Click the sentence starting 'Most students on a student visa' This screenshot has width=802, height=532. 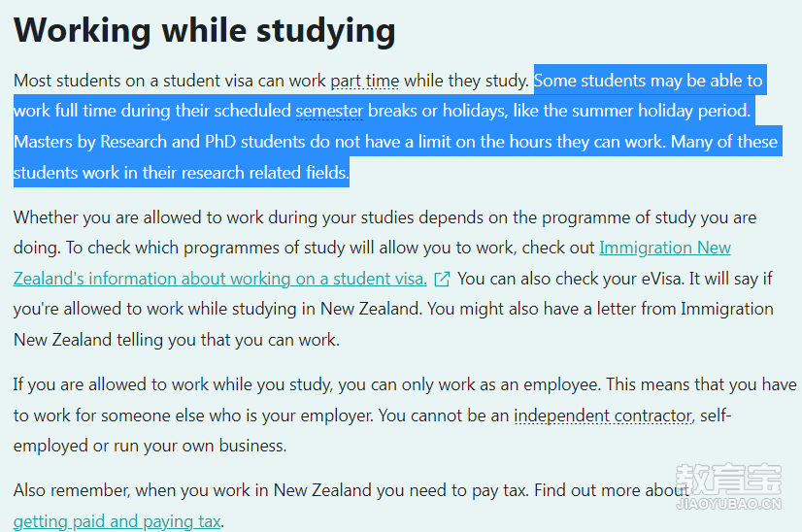271,81
